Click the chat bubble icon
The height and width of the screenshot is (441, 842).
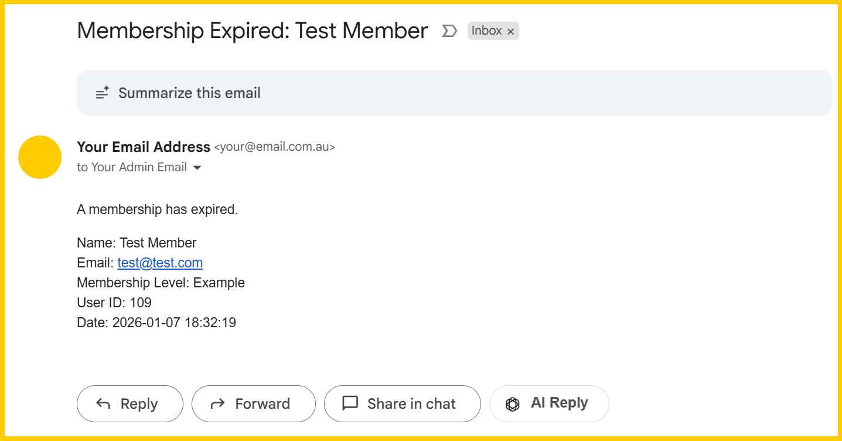[350, 403]
